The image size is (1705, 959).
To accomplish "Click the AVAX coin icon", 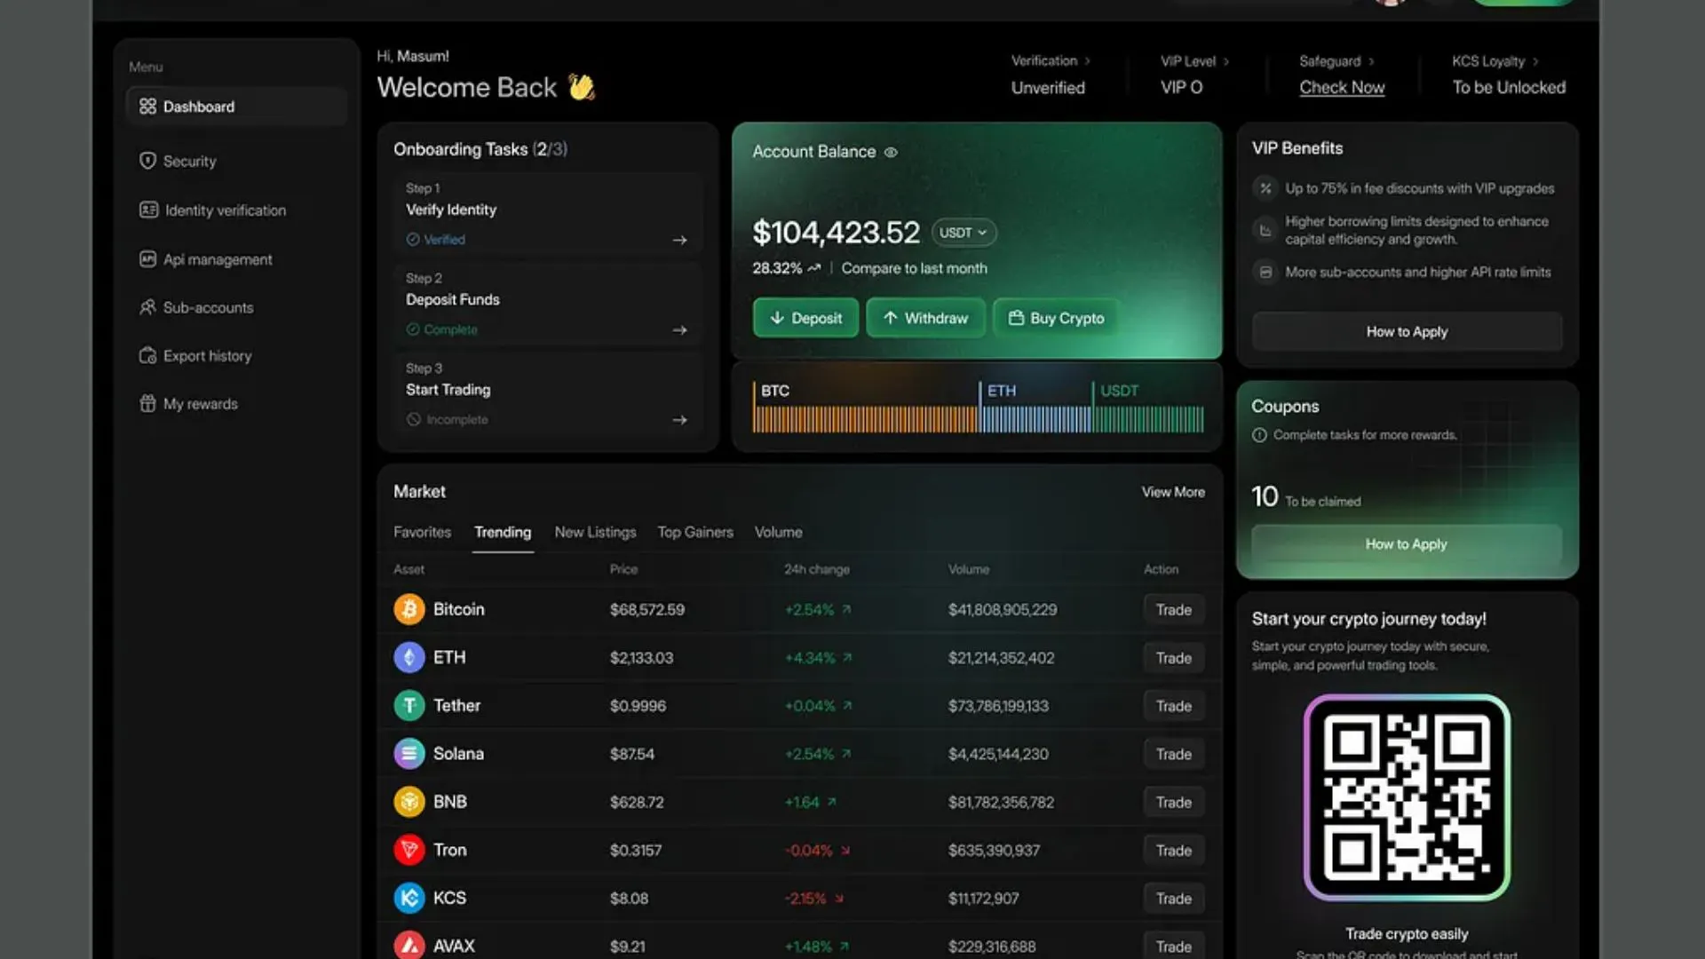I will [x=409, y=946].
